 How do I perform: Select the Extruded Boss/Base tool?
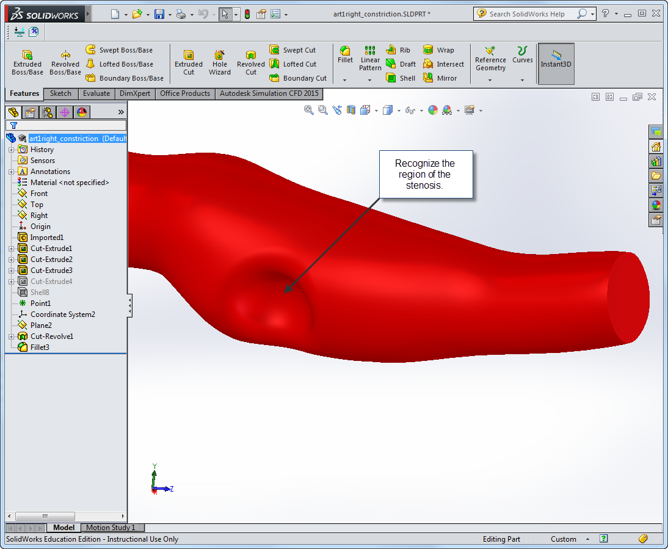coord(27,63)
